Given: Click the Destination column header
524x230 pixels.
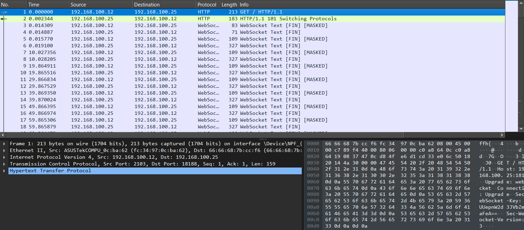Looking at the screenshot, I should 164,5.
